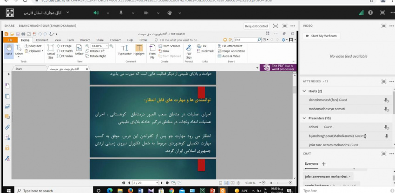Switch to the View ribbon tab
This screenshot has height=193, width=395.
pyautogui.click(x=58, y=40)
